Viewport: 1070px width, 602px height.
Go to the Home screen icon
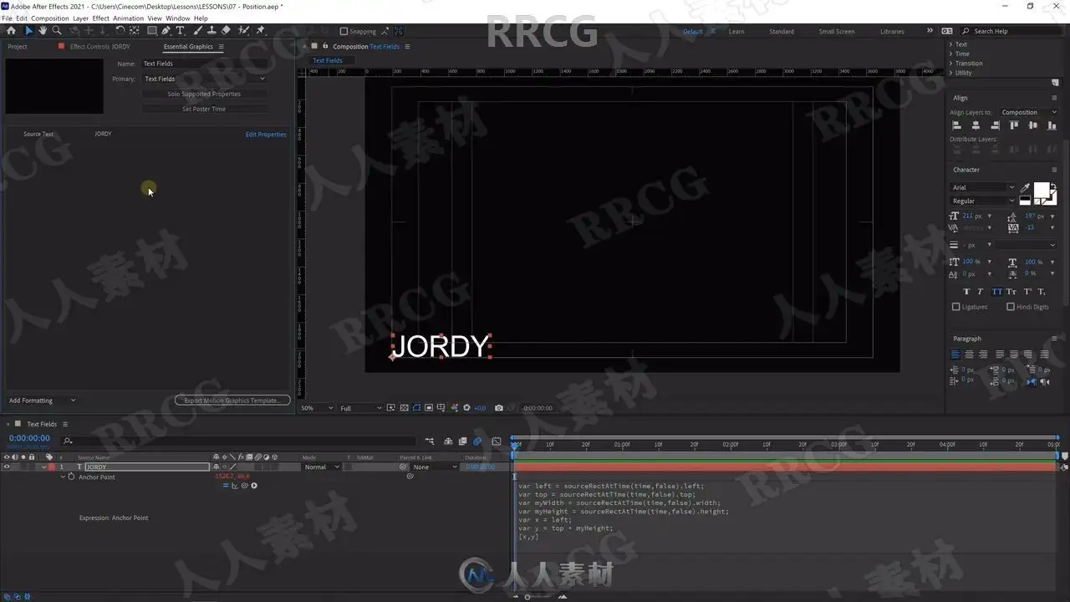[x=11, y=31]
